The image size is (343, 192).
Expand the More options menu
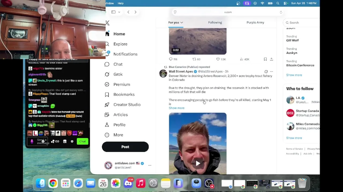click(118, 135)
